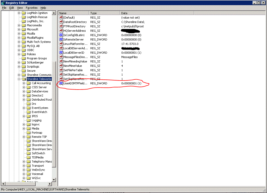
Task: Expand the Call Accounting subkey
Action: coord(24,83)
